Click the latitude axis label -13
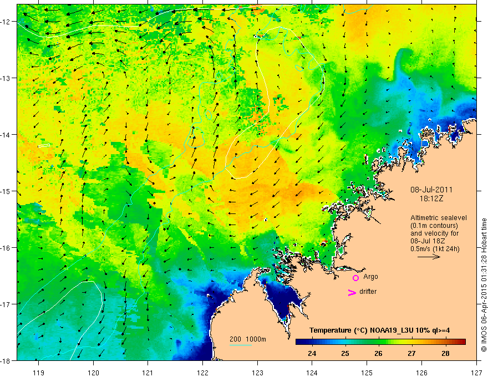Screen dimensions: 488x377 (6, 78)
